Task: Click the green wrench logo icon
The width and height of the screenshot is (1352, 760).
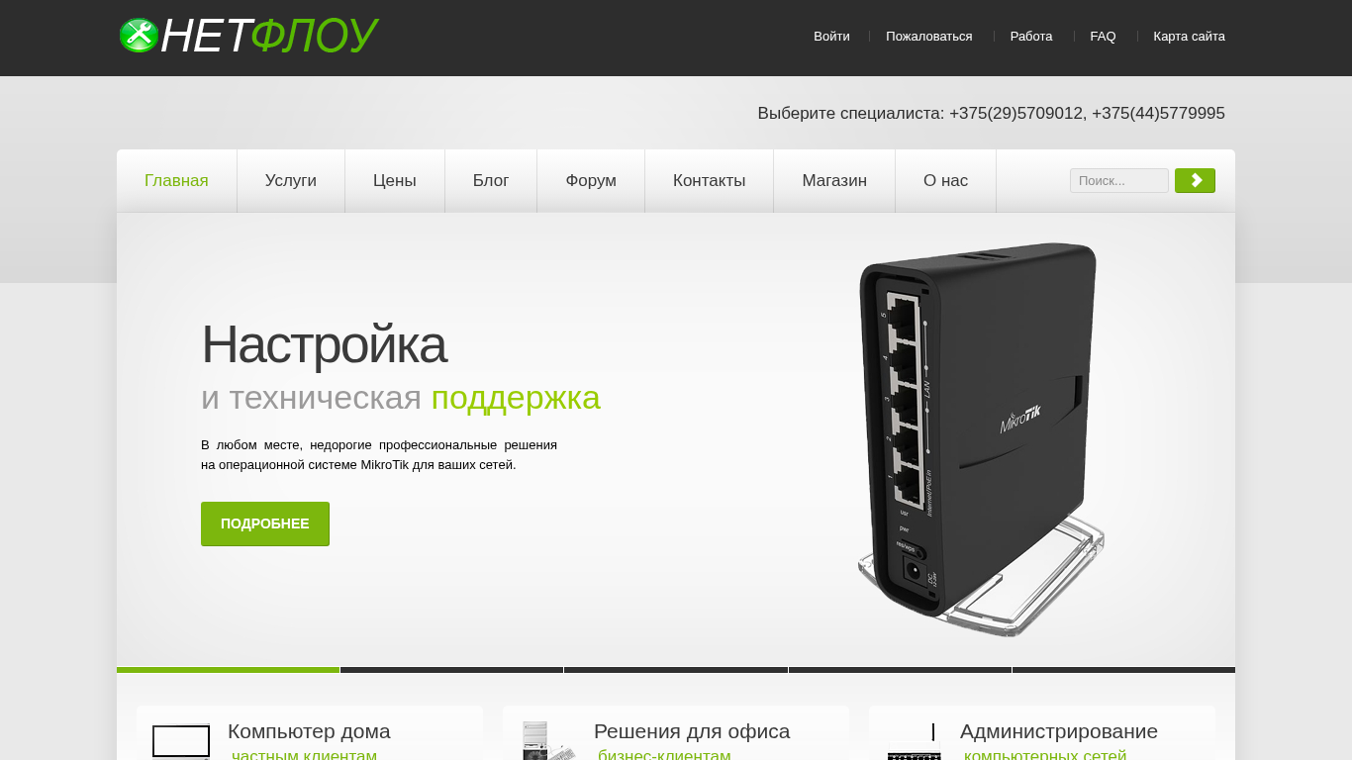Action: [x=139, y=36]
